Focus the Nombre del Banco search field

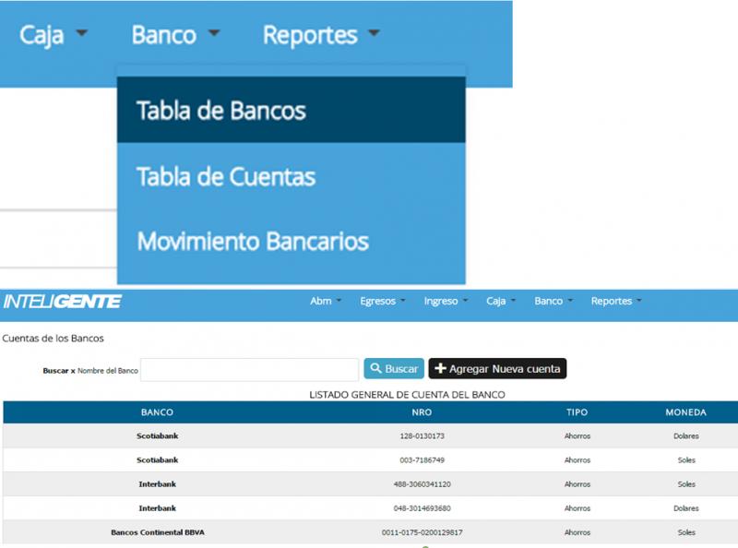tap(249, 370)
